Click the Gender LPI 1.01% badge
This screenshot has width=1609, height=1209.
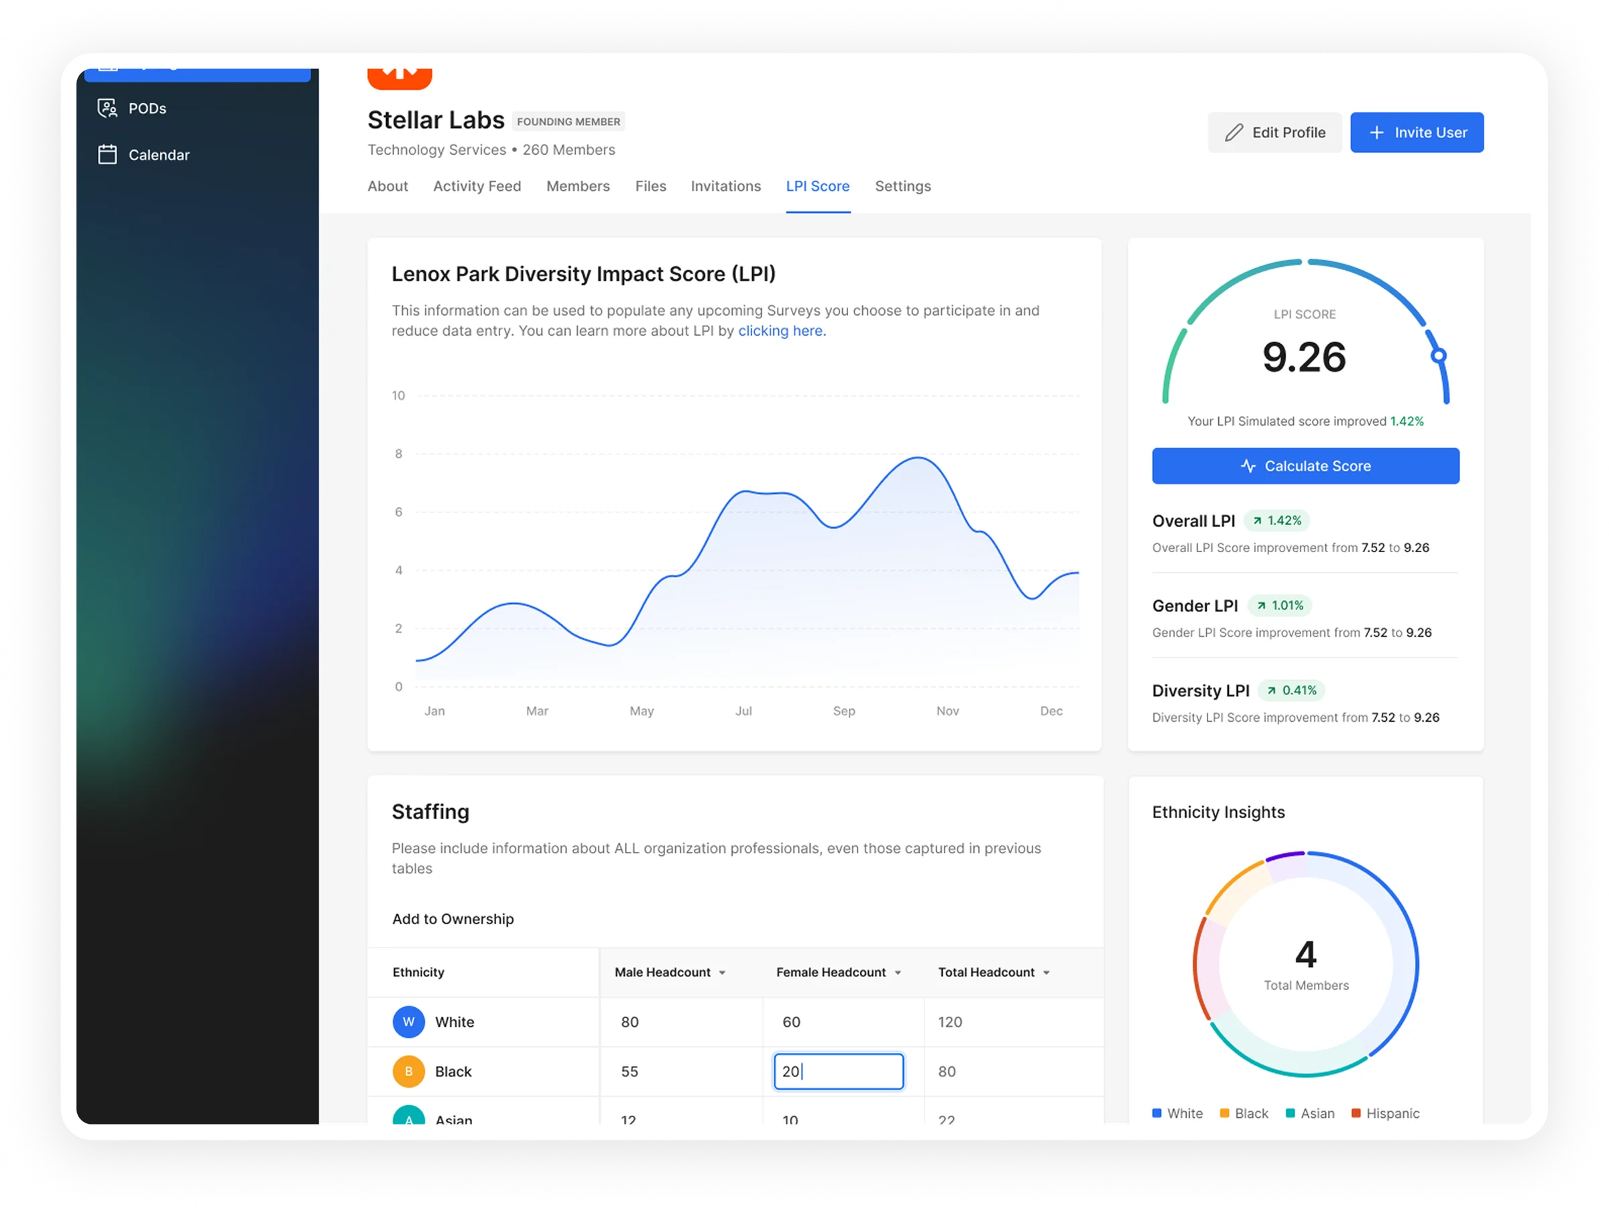click(1280, 606)
